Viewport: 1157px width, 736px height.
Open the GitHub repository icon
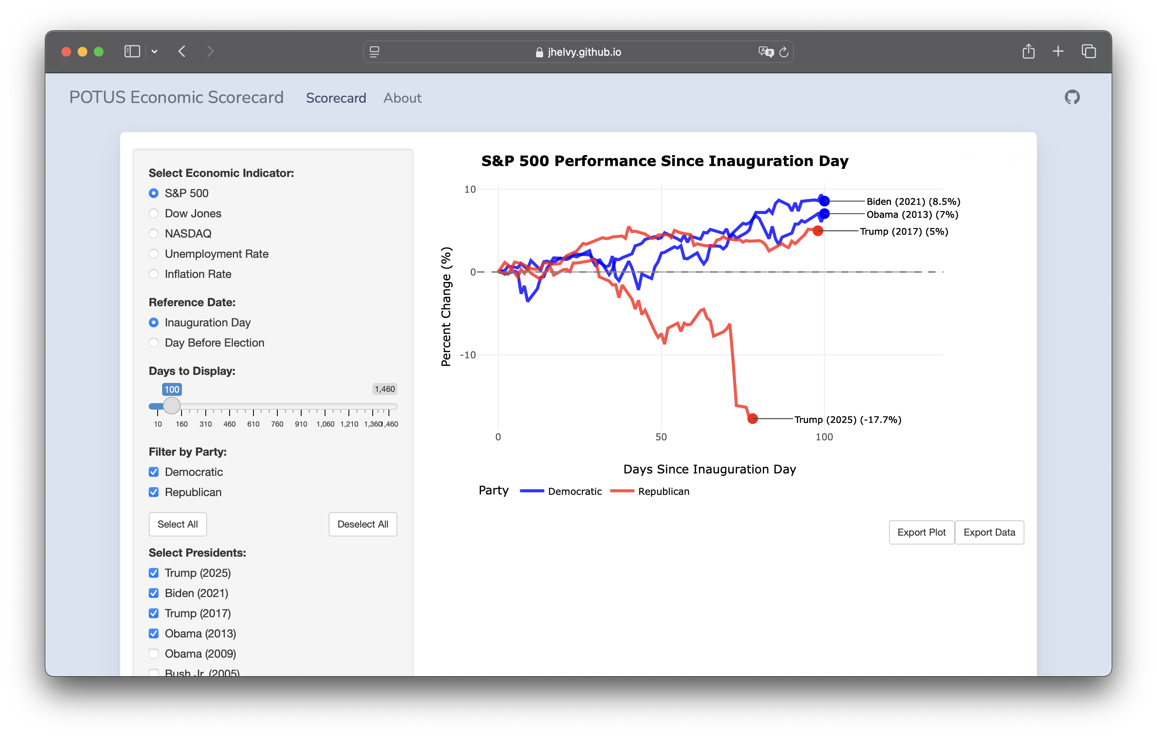click(1071, 97)
